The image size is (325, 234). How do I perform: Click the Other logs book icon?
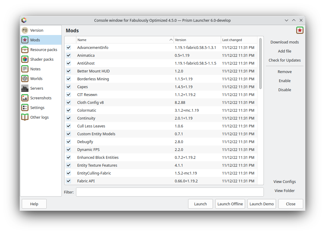coord(25,117)
